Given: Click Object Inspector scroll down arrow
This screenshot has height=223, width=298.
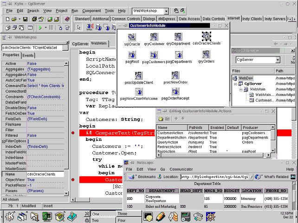Looking at the screenshot, I should [x=66, y=193].
